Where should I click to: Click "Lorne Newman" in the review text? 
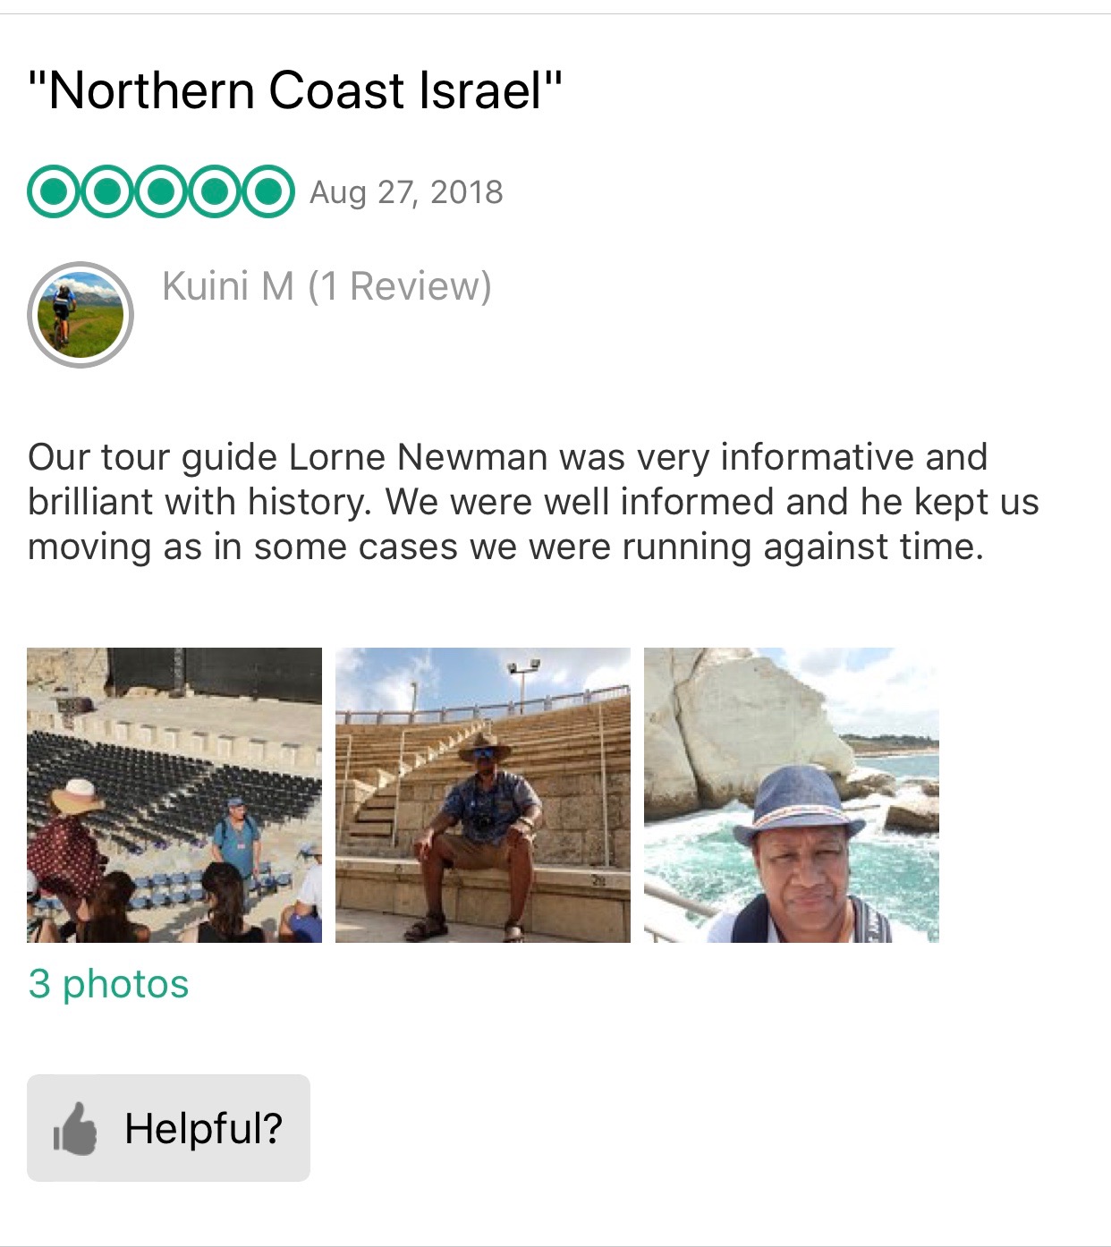pyautogui.click(x=418, y=457)
